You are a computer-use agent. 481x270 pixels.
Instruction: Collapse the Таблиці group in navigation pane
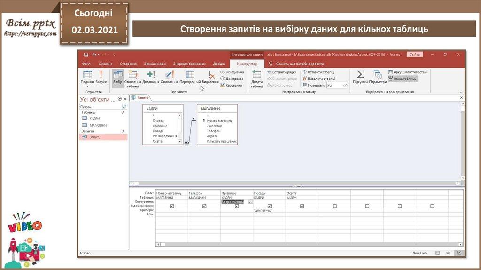tap(124, 113)
